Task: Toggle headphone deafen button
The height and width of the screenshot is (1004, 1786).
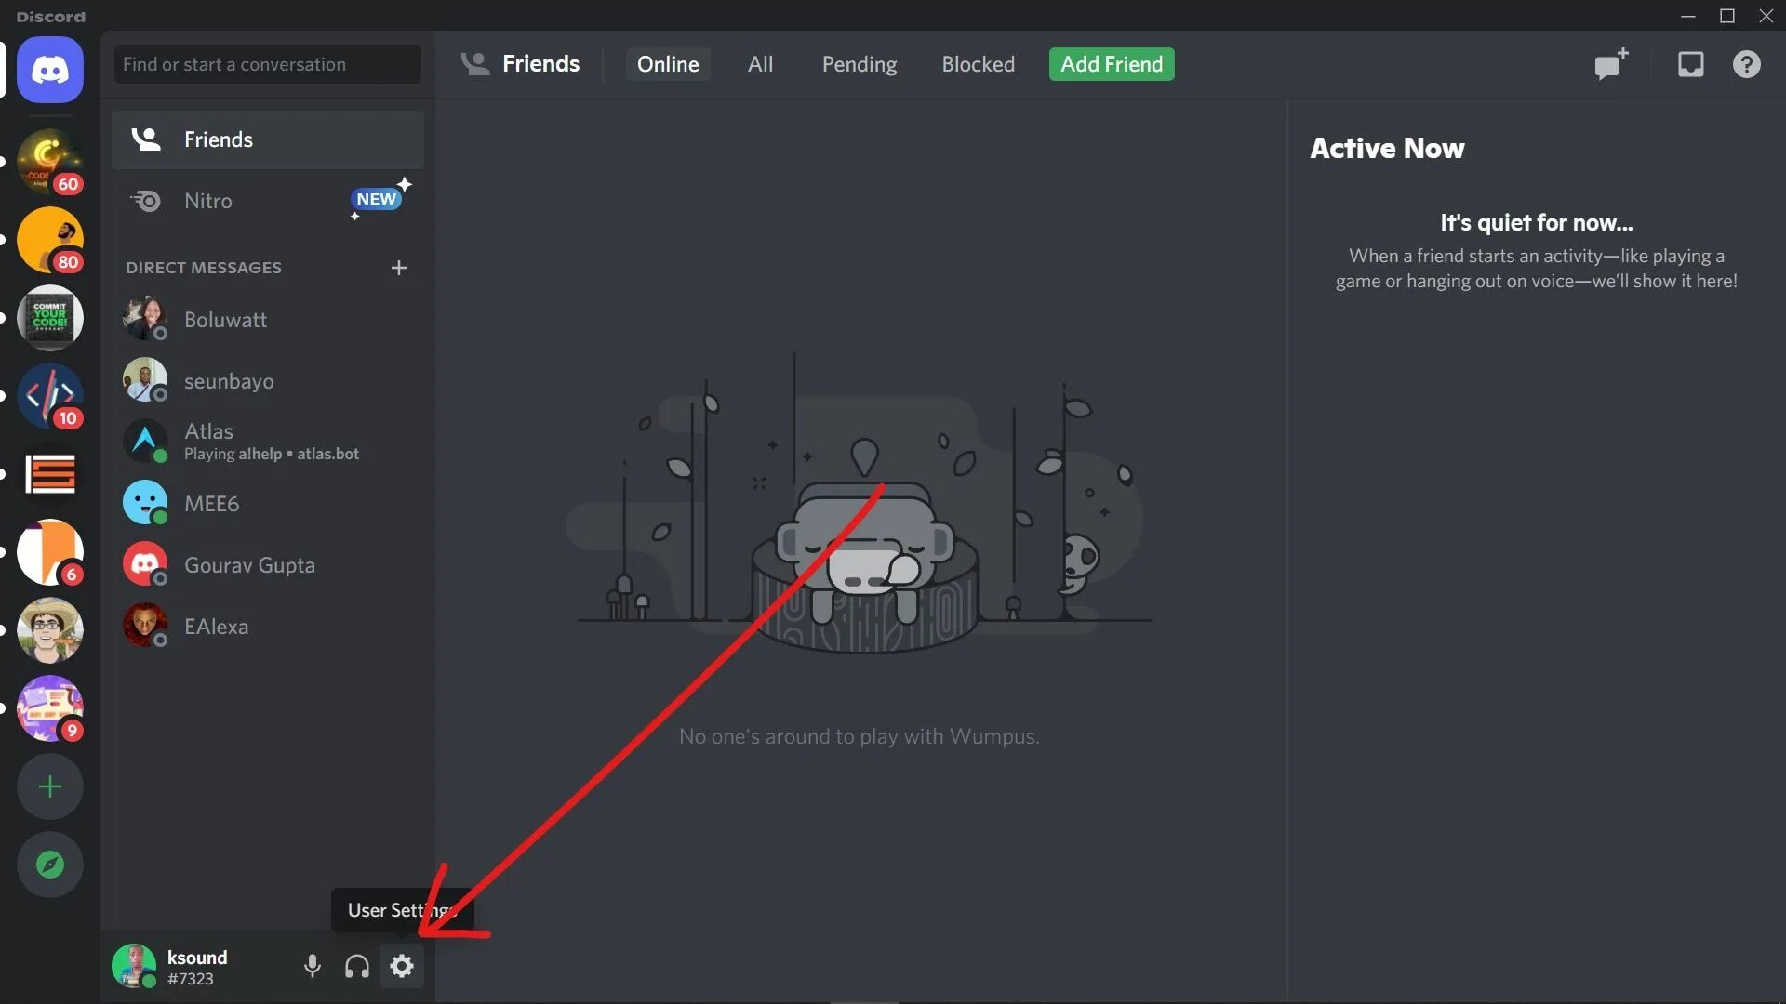Action: pyautogui.click(x=357, y=967)
